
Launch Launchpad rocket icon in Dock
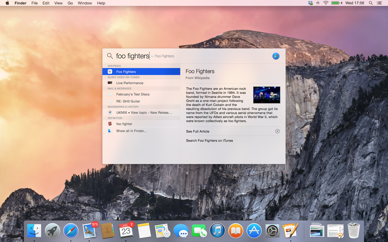pos(53,231)
